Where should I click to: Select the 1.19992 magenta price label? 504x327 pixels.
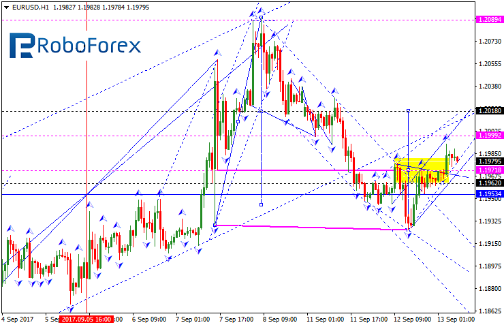[490, 136]
